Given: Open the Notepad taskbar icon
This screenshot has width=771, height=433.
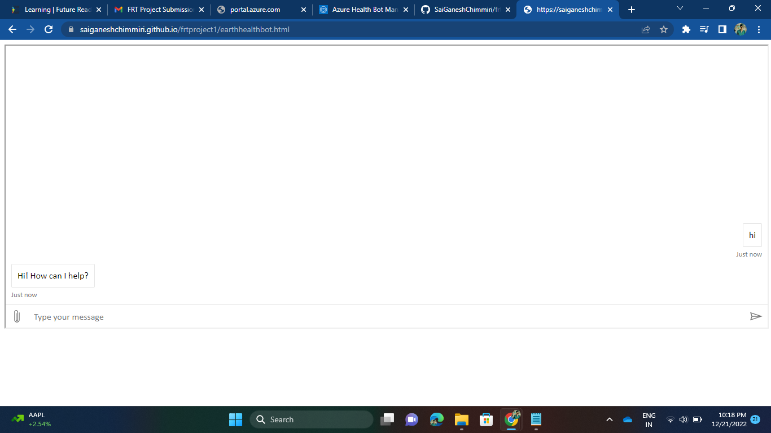Looking at the screenshot, I should coord(536,419).
